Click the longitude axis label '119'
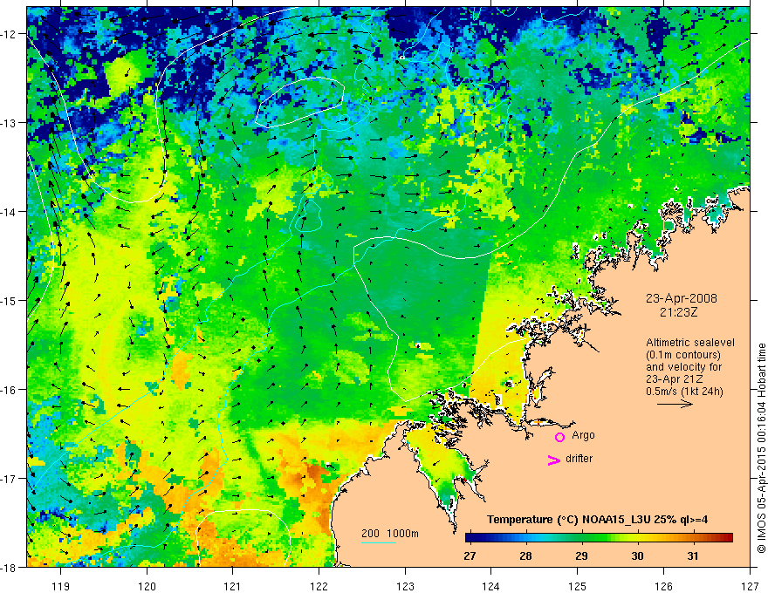This screenshot has width=768, height=593. 61,586
